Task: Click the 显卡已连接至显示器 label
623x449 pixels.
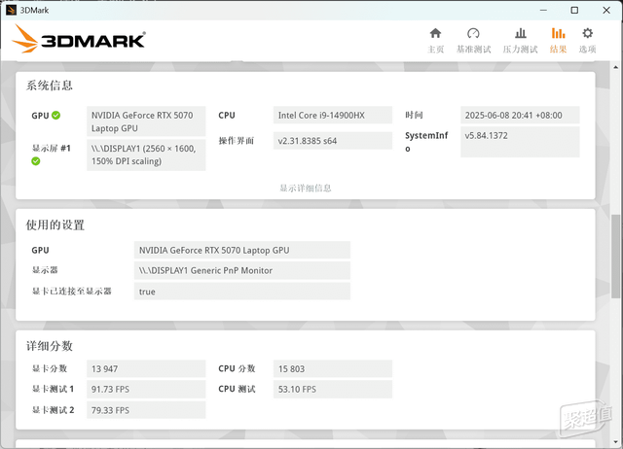Action: (71, 292)
